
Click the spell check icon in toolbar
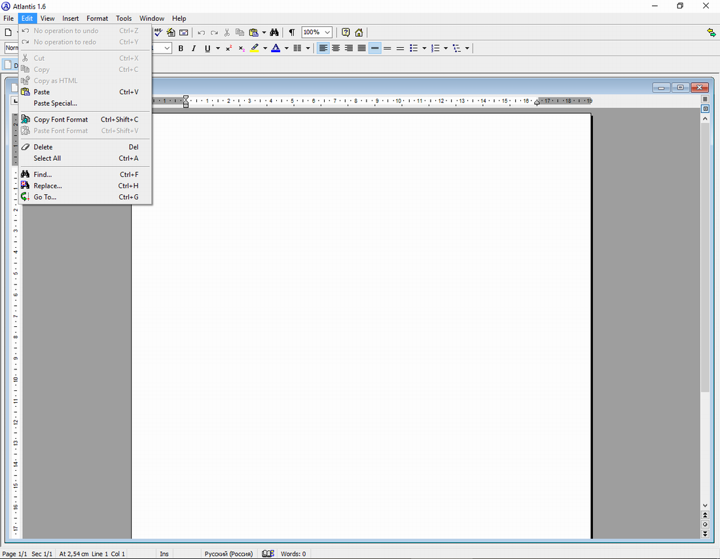pos(158,32)
